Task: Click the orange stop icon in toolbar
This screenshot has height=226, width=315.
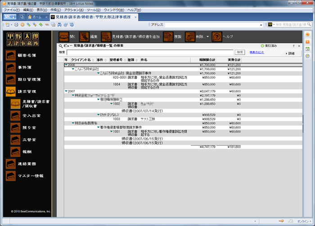Action: (x=22, y=24)
